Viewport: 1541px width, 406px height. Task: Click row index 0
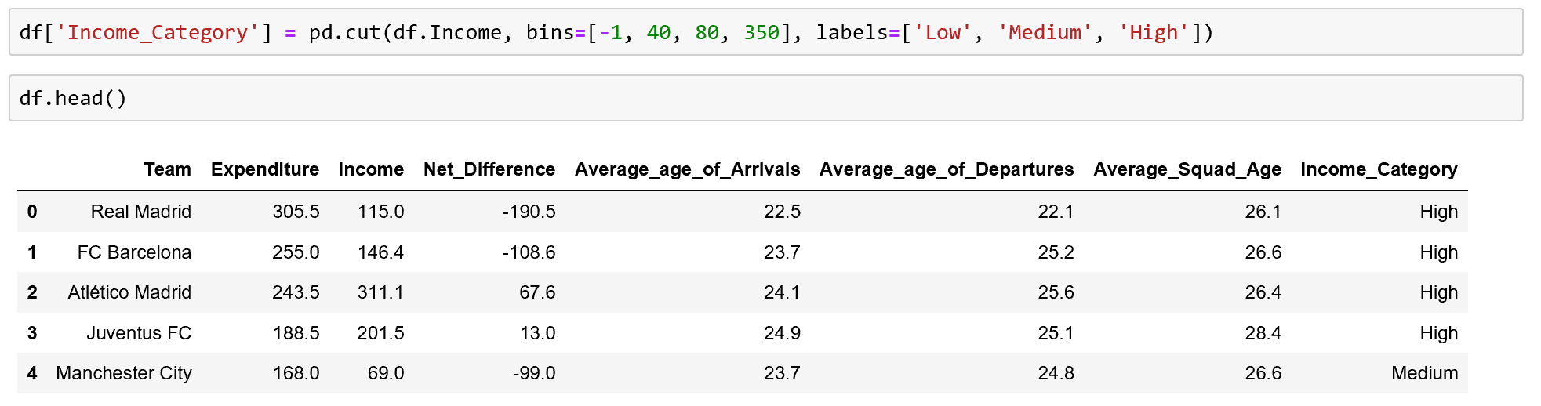(32, 212)
